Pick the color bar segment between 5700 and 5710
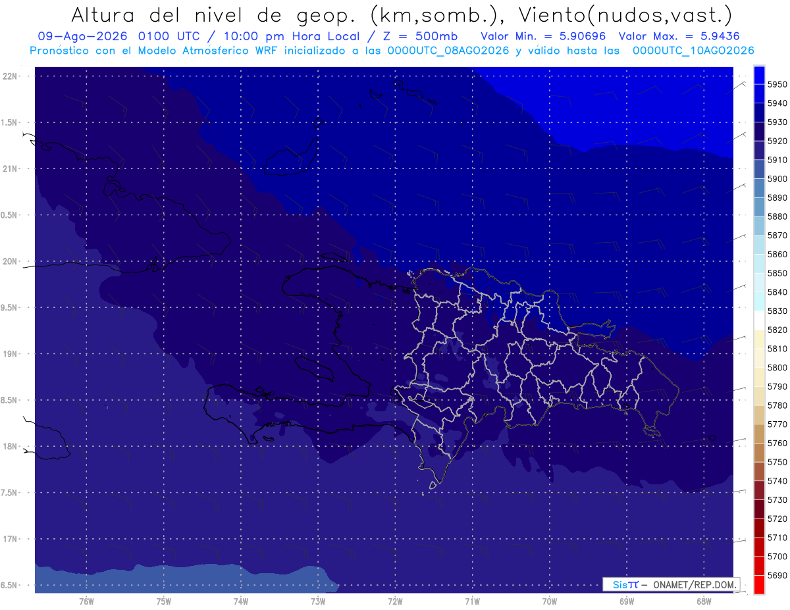The width and height of the screenshot is (790, 610). (x=758, y=547)
